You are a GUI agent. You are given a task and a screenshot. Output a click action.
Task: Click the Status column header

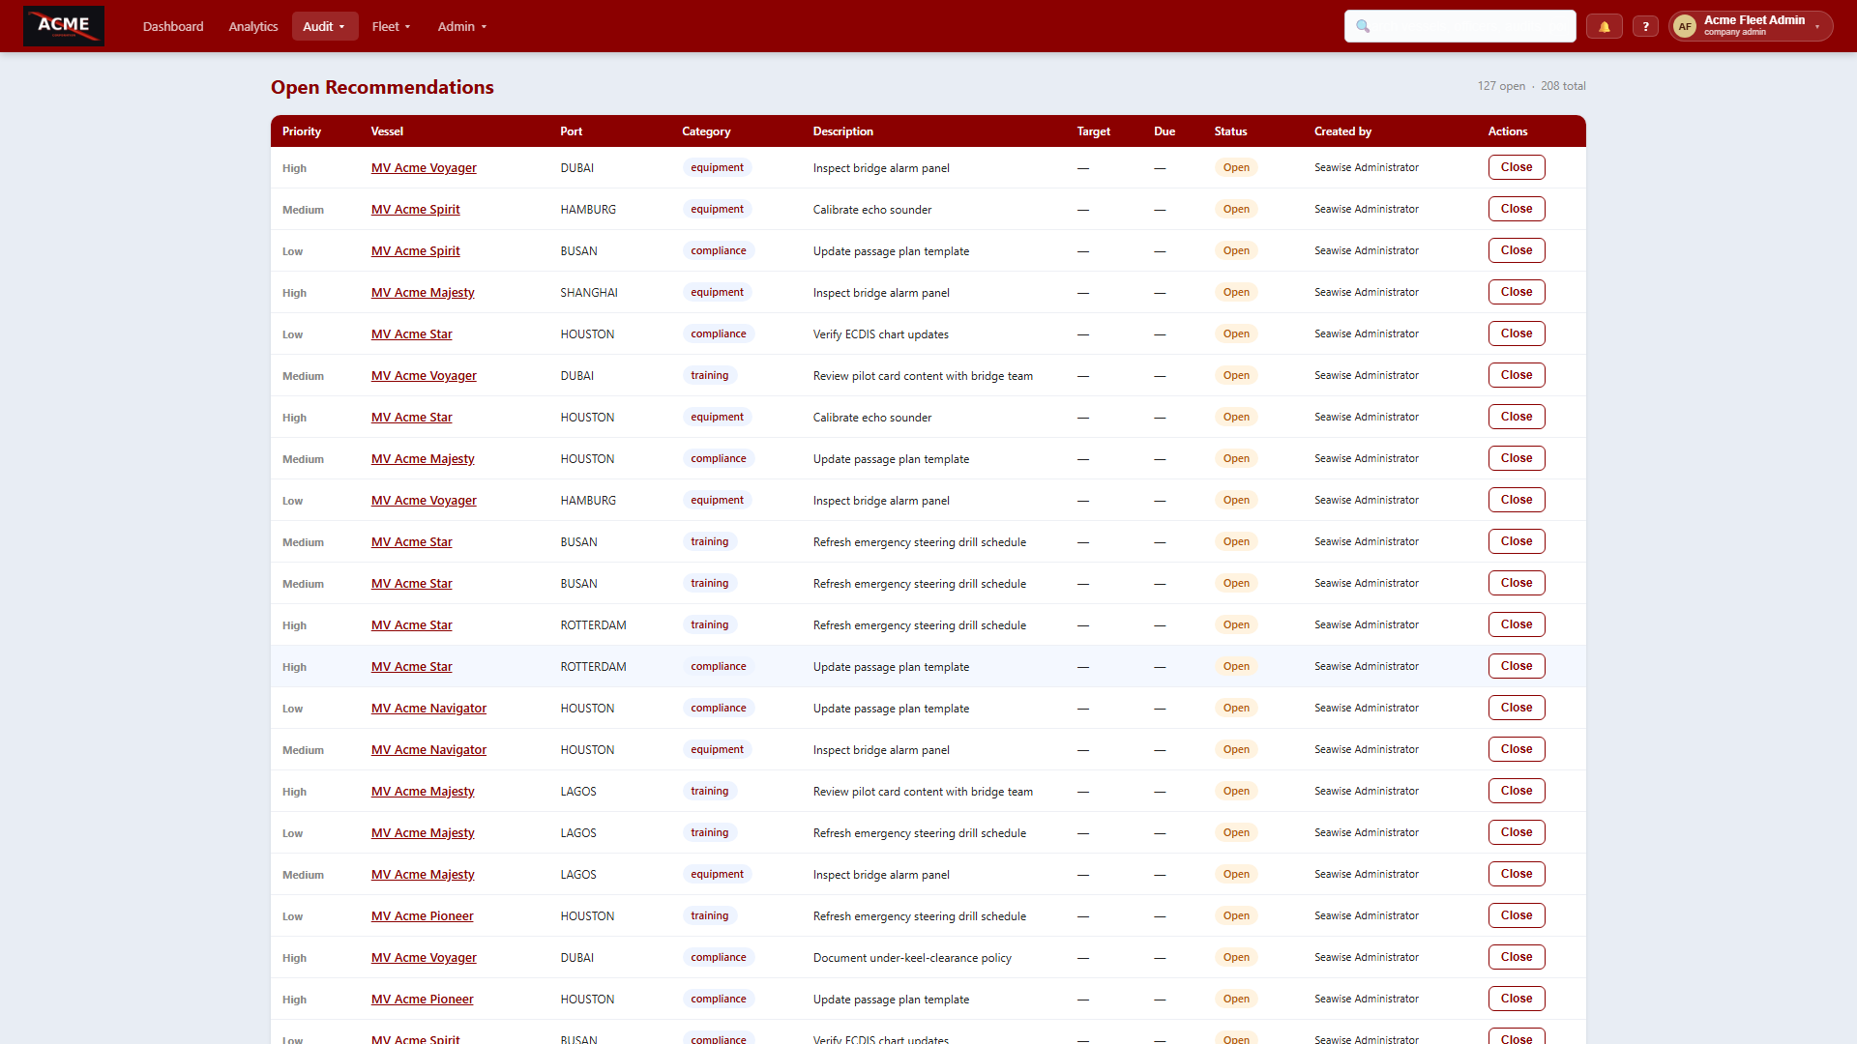tap(1230, 131)
